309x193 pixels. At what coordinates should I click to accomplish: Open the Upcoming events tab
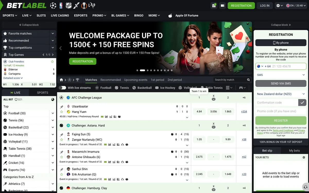(x=136, y=80)
